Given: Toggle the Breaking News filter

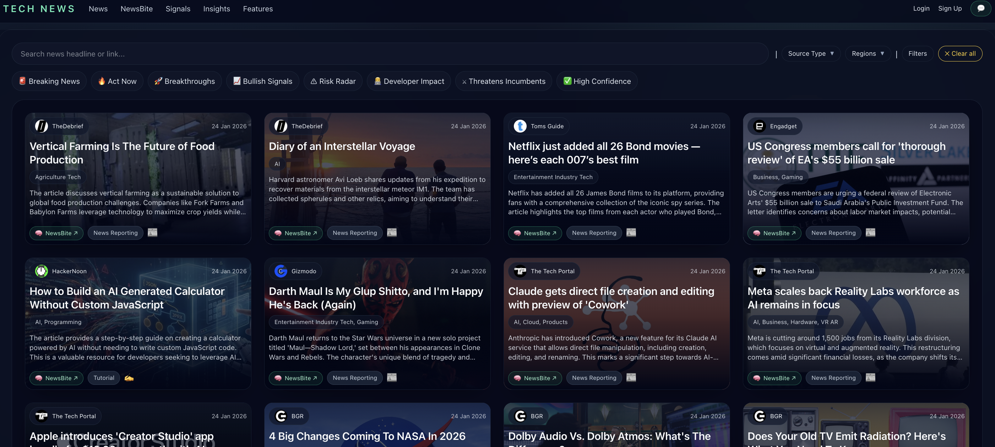Looking at the screenshot, I should pos(49,81).
